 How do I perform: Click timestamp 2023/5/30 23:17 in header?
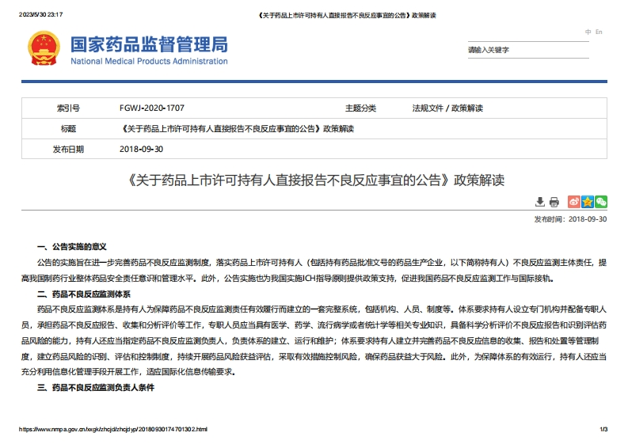pyautogui.click(x=41, y=15)
